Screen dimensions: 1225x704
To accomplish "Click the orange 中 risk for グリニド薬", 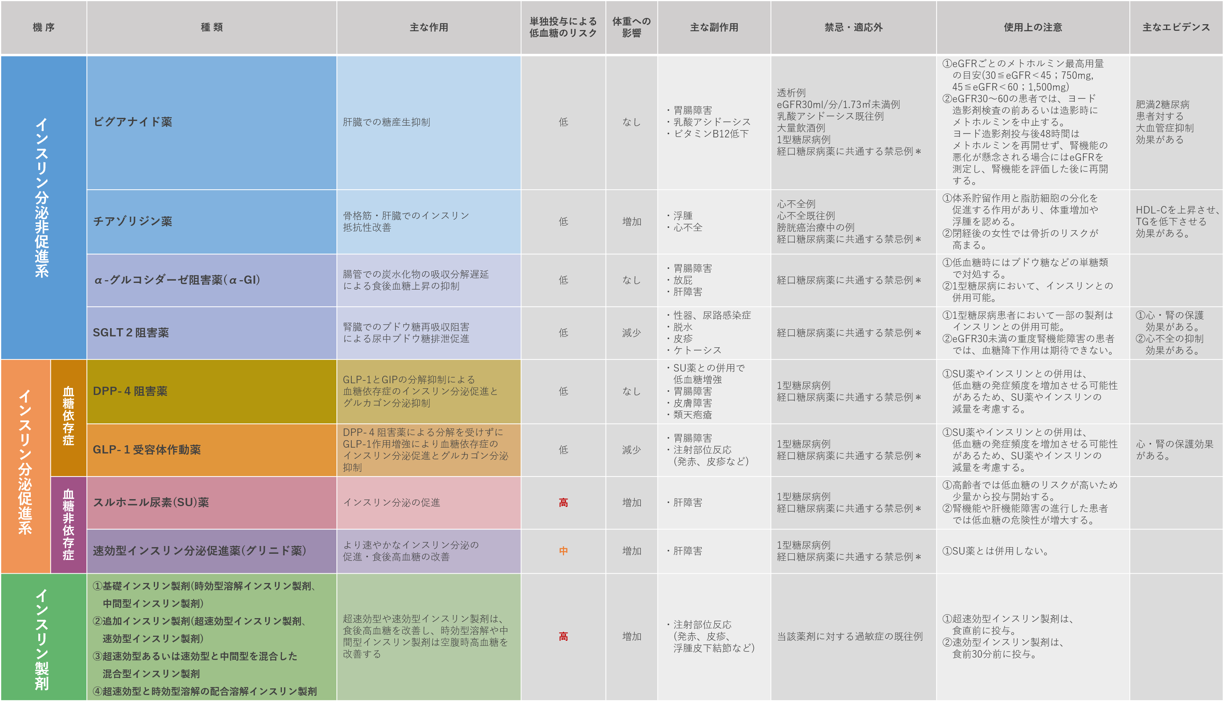I will pyautogui.click(x=563, y=551).
